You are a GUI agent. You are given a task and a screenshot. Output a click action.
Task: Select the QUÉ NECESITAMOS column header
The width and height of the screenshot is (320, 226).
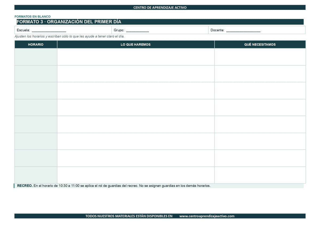click(x=260, y=44)
